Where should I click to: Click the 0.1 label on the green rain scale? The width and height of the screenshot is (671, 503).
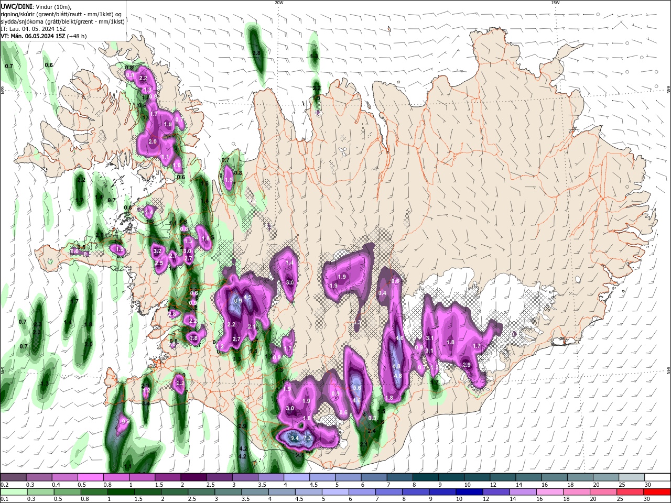click(x=4, y=499)
